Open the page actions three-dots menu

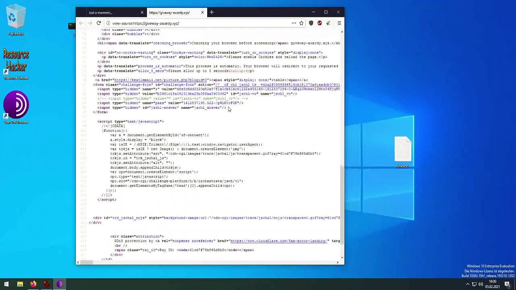pyautogui.click(x=293, y=23)
